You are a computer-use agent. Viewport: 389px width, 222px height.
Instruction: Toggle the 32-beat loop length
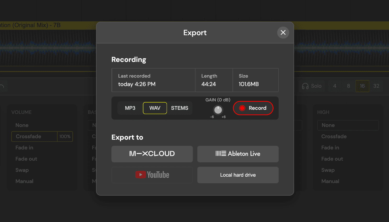point(376,86)
